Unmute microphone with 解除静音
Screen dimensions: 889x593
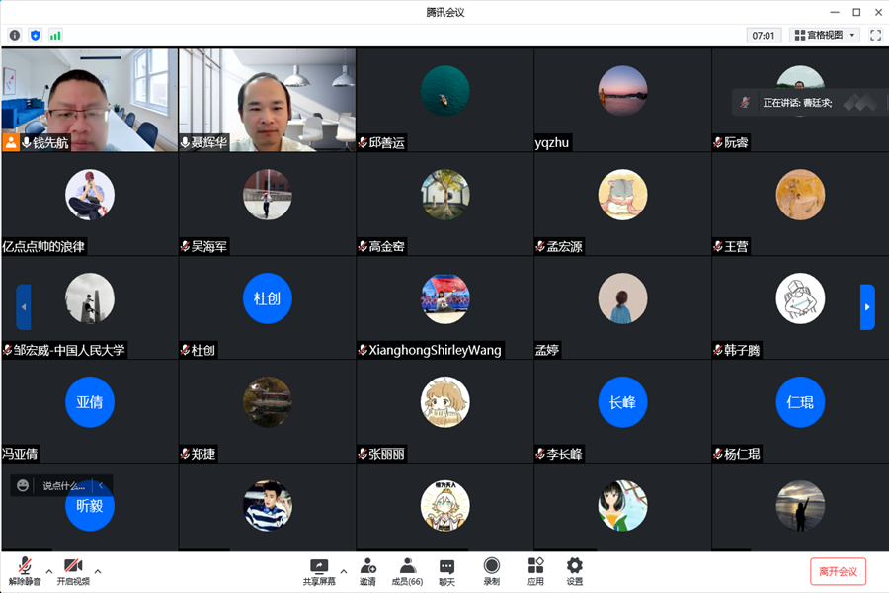25,571
